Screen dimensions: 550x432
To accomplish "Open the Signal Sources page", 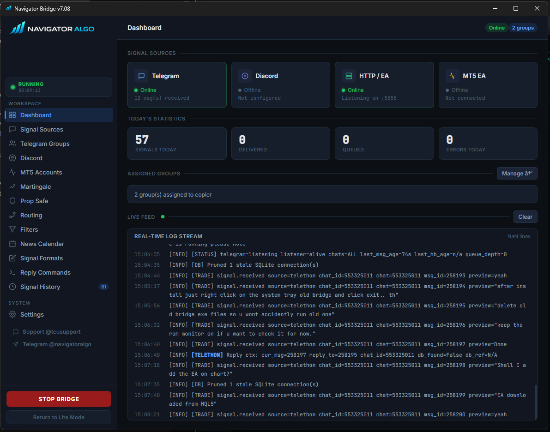I will (59, 129).
